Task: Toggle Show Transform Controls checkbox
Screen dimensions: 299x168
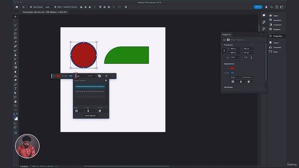Action: coord(55,7)
